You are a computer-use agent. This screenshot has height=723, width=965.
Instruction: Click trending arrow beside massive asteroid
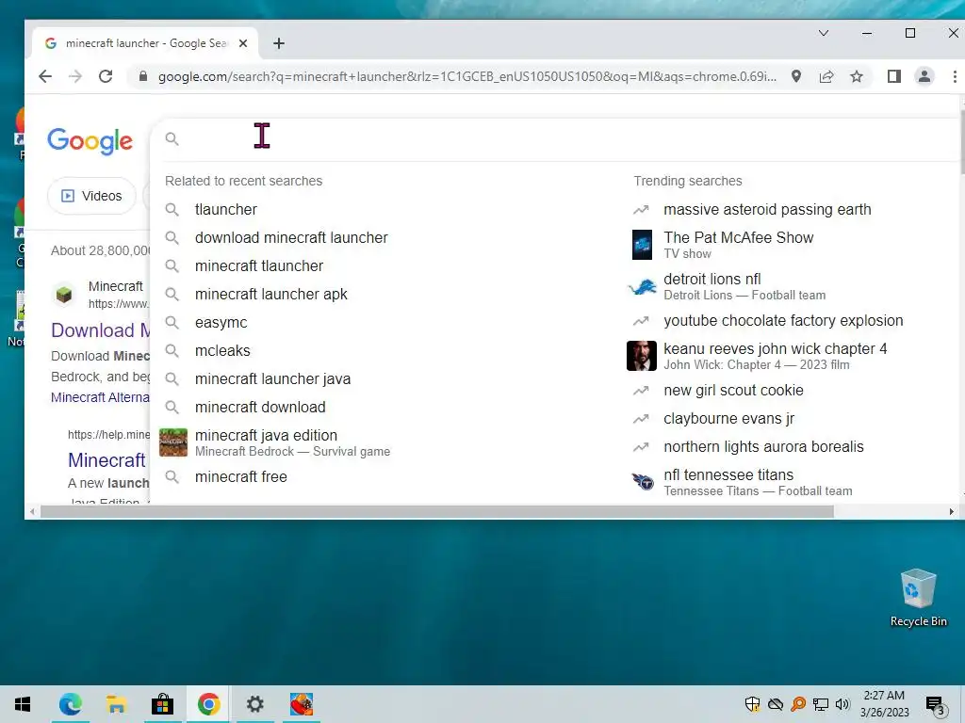641,210
